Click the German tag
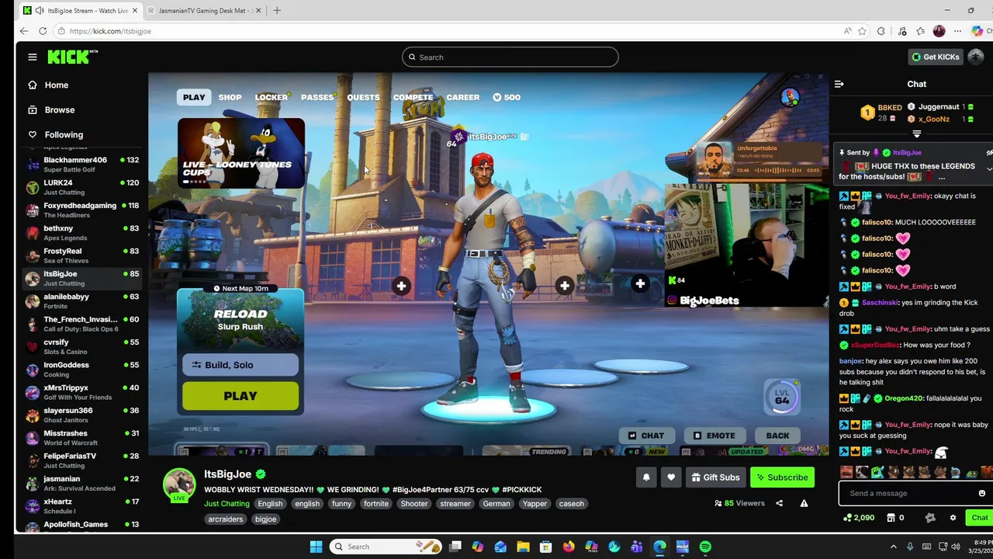 pos(496,504)
